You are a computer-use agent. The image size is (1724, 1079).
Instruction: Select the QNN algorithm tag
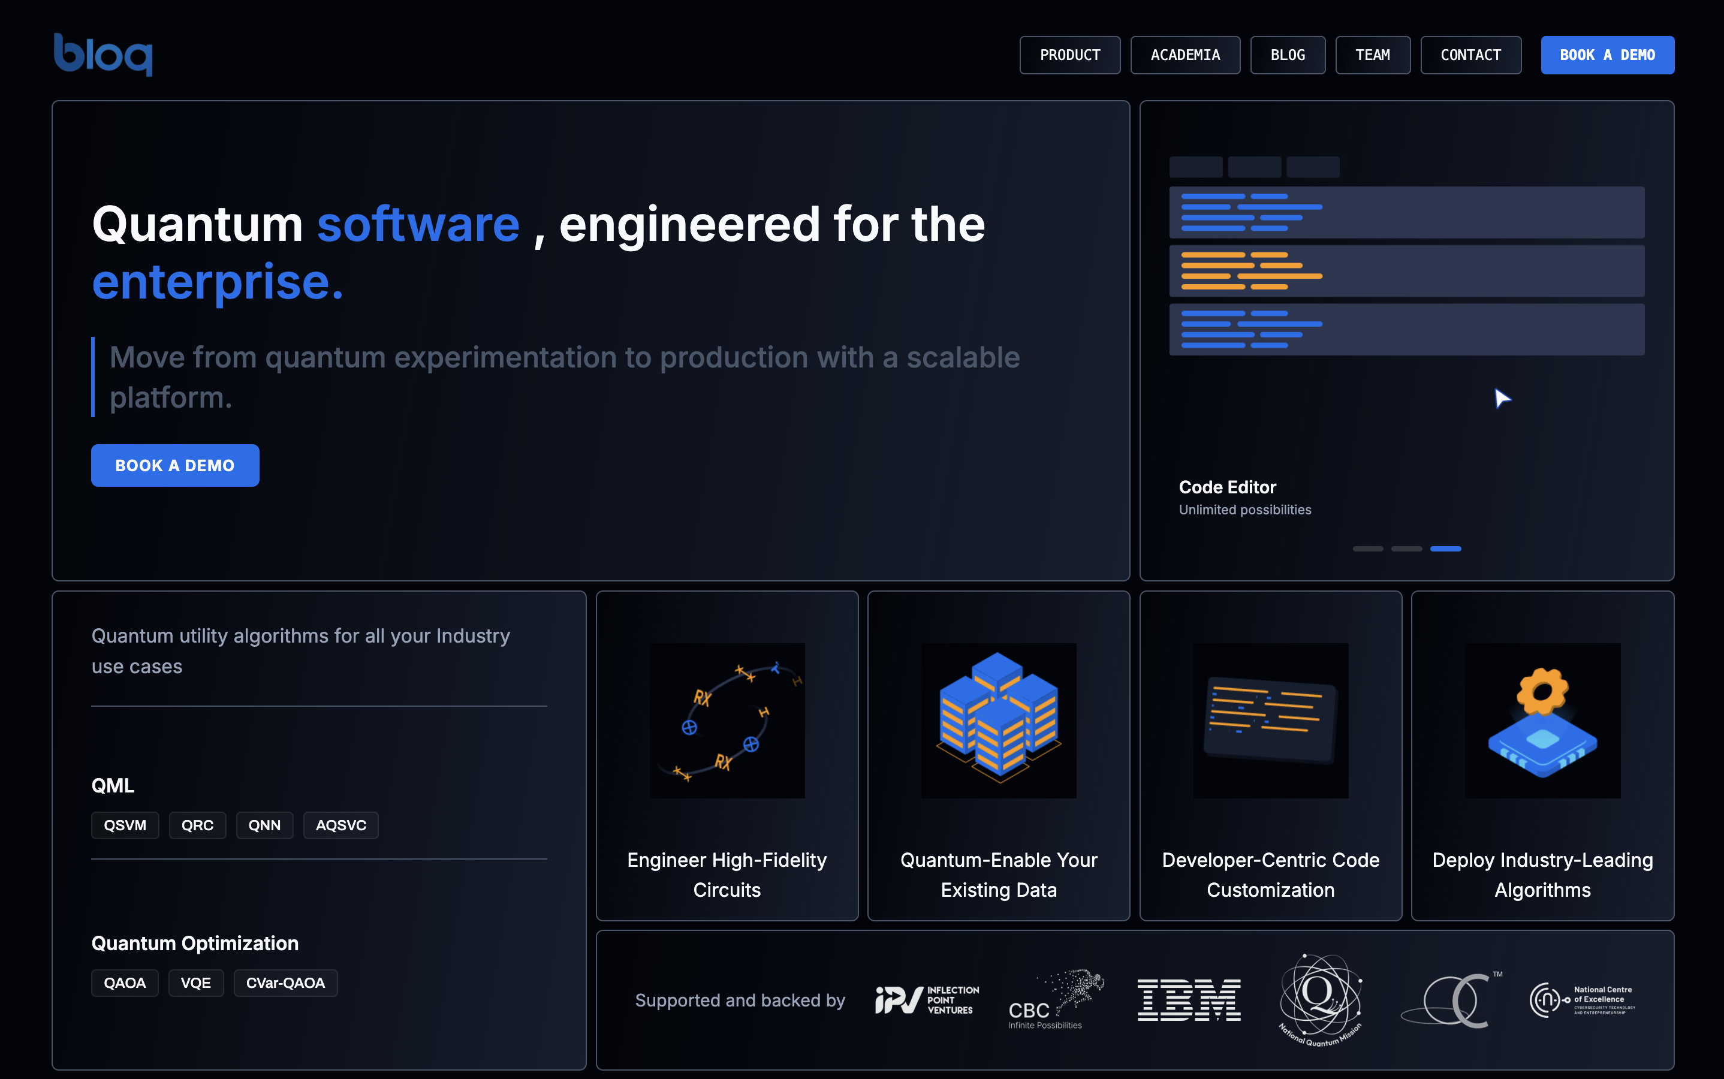coord(265,825)
